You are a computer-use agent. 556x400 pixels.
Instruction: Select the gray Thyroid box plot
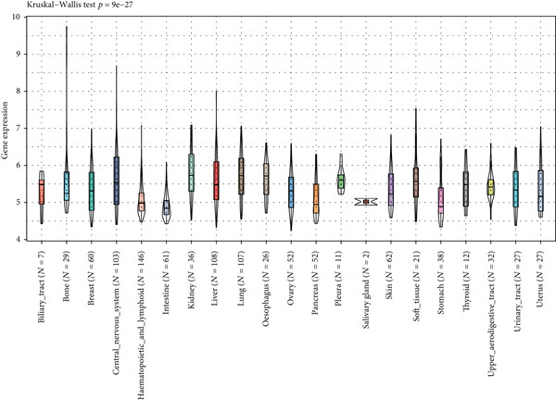tap(466, 189)
